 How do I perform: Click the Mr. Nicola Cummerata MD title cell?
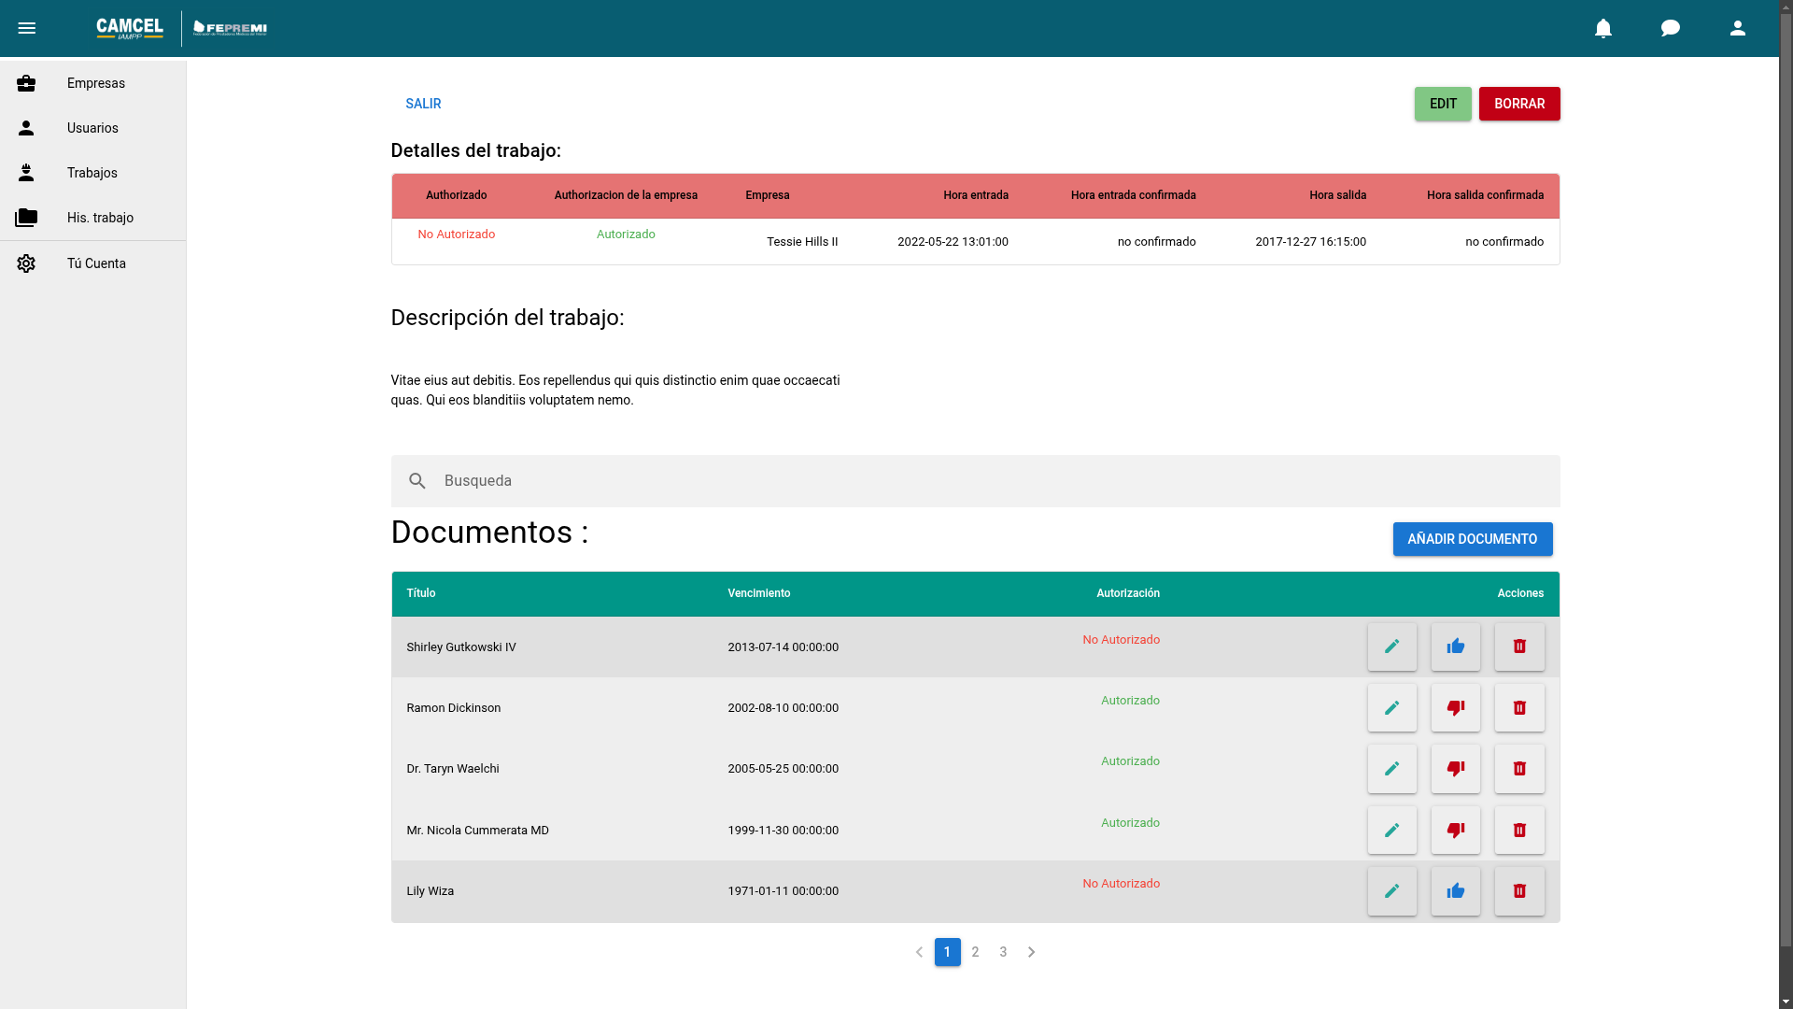477,831
